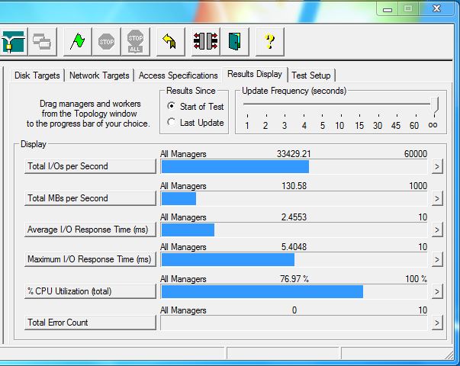Expand the Total MBs per Second arrow button
The height and width of the screenshot is (366, 460).
437,198
